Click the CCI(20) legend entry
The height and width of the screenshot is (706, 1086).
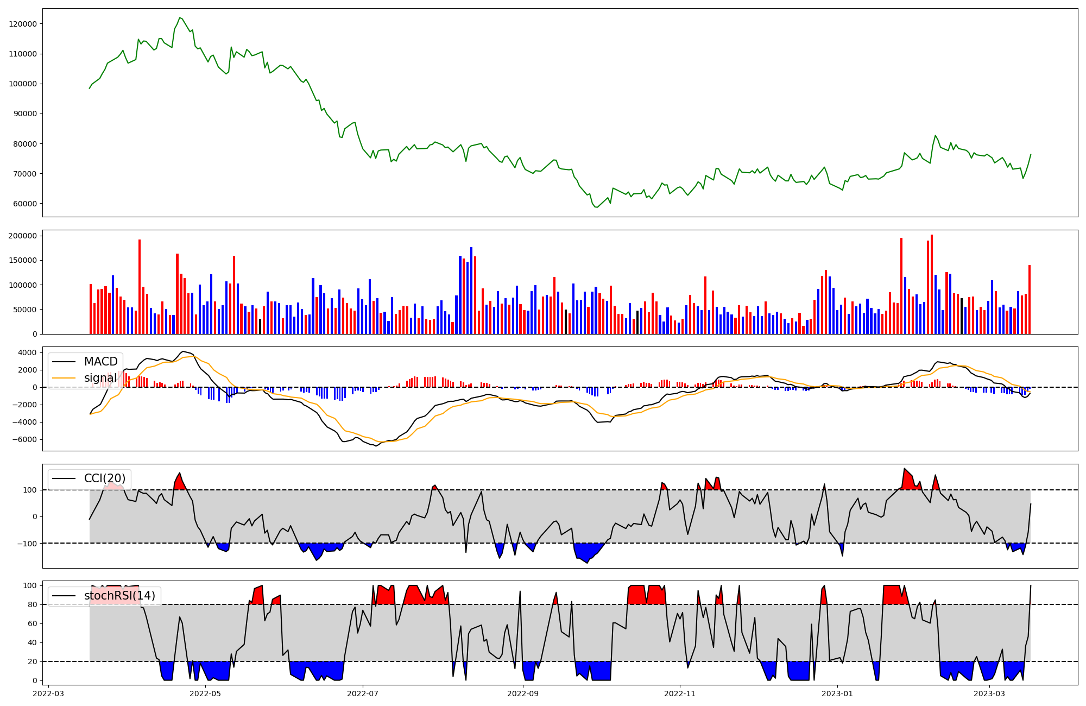point(104,478)
